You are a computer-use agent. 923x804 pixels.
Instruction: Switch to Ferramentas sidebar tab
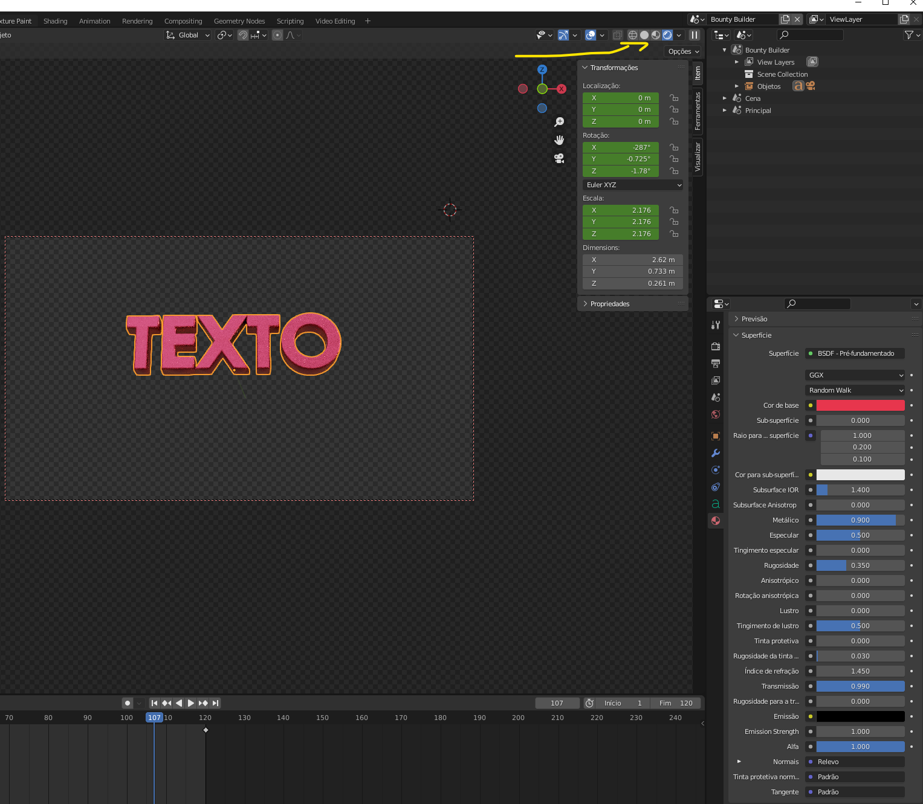click(698, 111)
